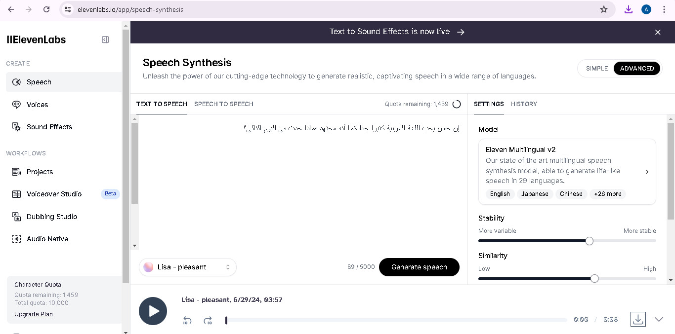Screen dimensions: 675x334
Task: Expand the Eleven Multilingual v2 model chooser
Action: [567, 172]
